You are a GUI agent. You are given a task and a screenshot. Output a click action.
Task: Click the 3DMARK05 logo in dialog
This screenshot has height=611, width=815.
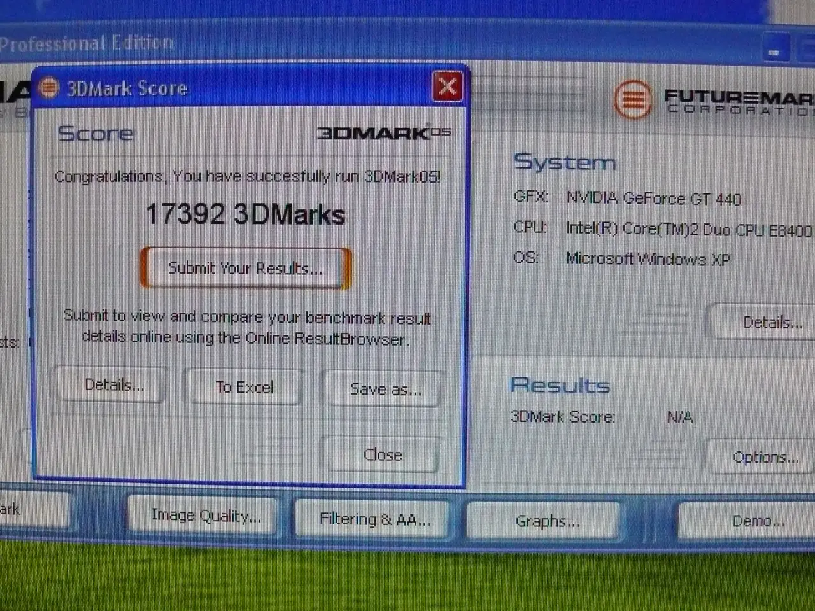click(384, 133)
